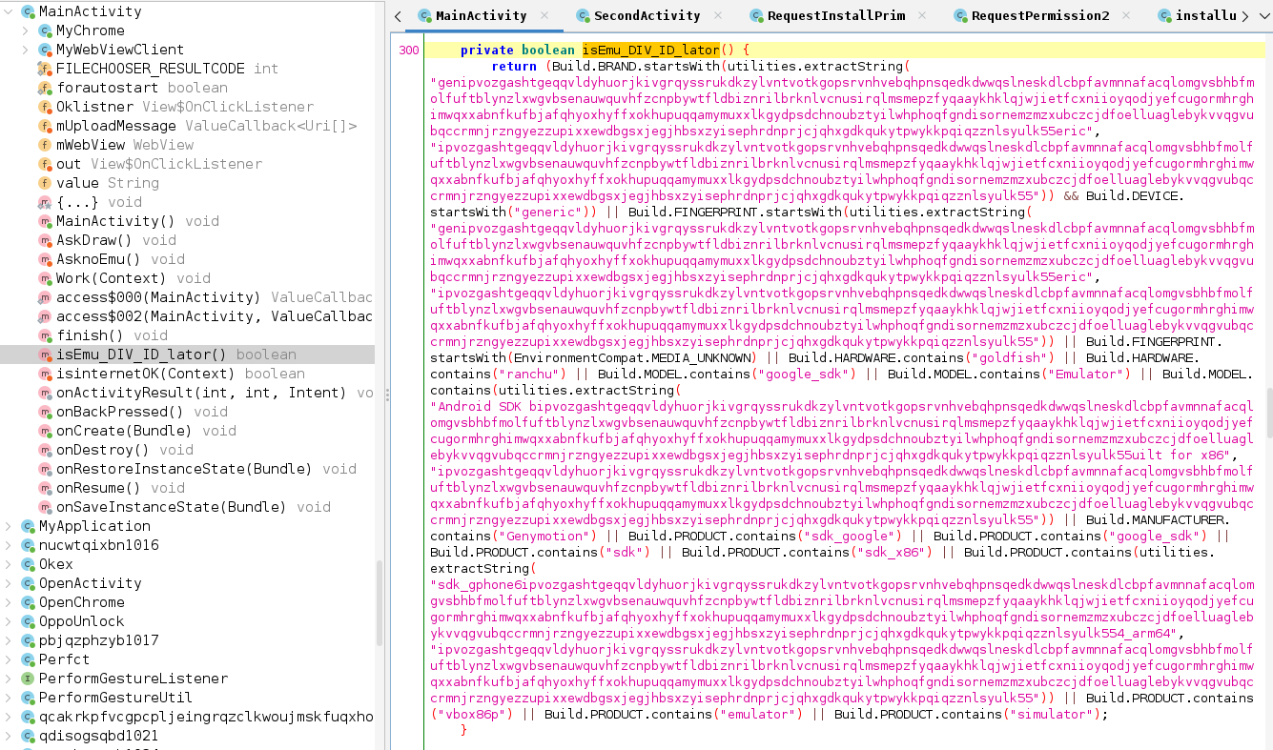Click the OppoUnlock class icon

pyautogui.click(x=28, y=621)
